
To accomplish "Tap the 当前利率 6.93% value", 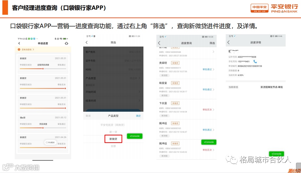I will pos(241,75).
